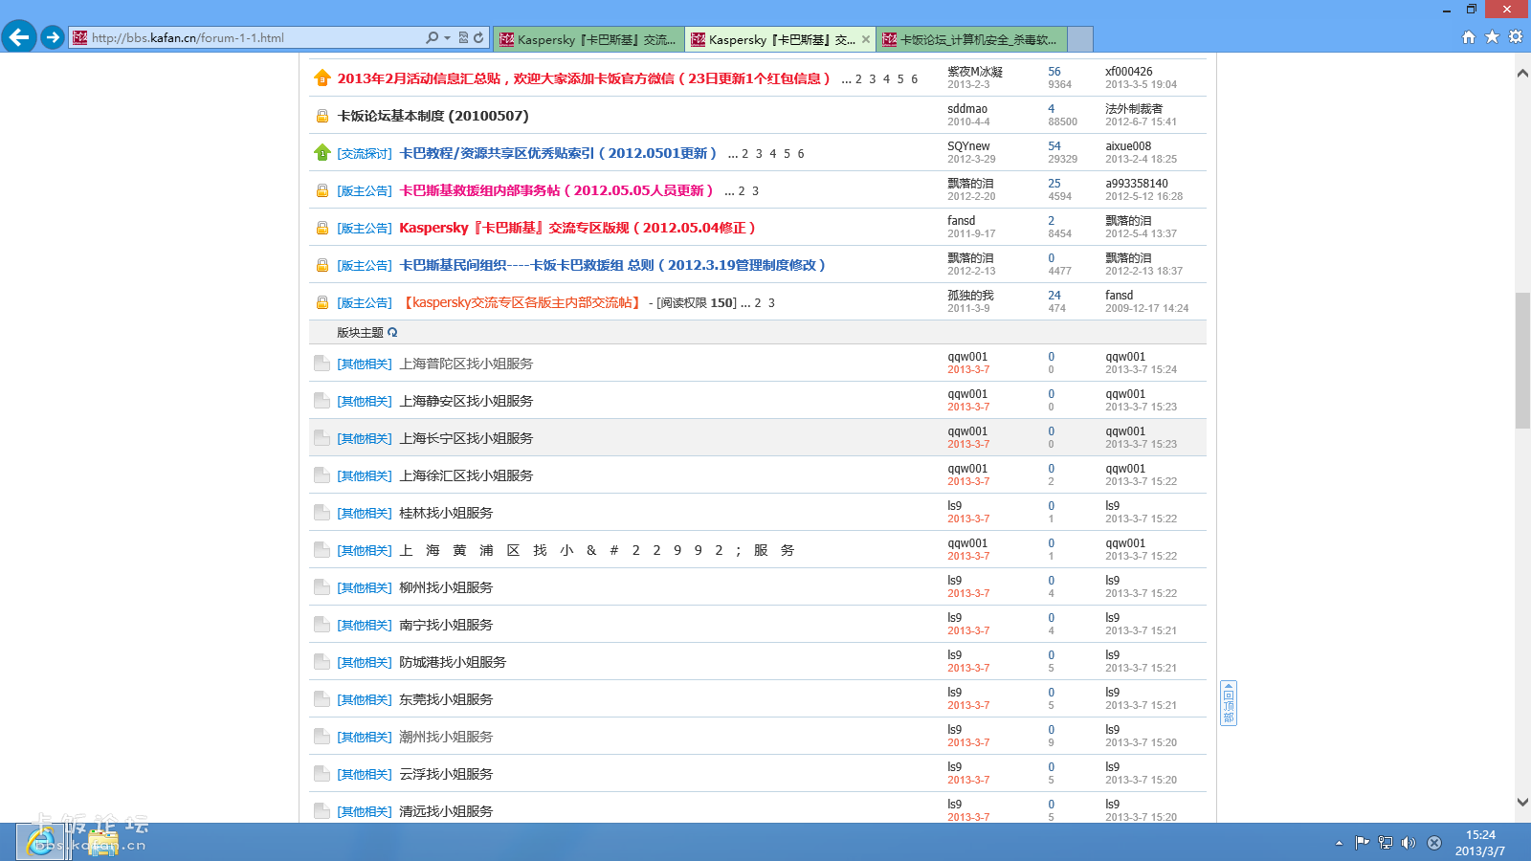Screen dimensions: 1531x861
Task: Open Action Center flag icon
Action: pyautogui.click(x=1362, y=843)
